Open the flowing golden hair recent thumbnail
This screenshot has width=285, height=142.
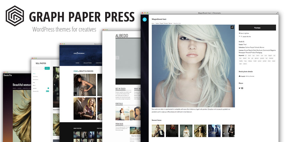click(200, 131)
